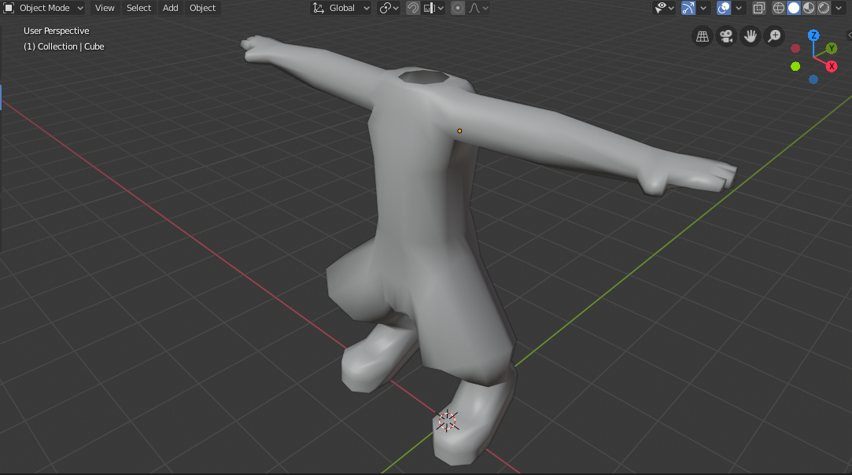This screenshot has height=475, width=852.
Task: Open the Add menu
Action: tap(170, 8)
